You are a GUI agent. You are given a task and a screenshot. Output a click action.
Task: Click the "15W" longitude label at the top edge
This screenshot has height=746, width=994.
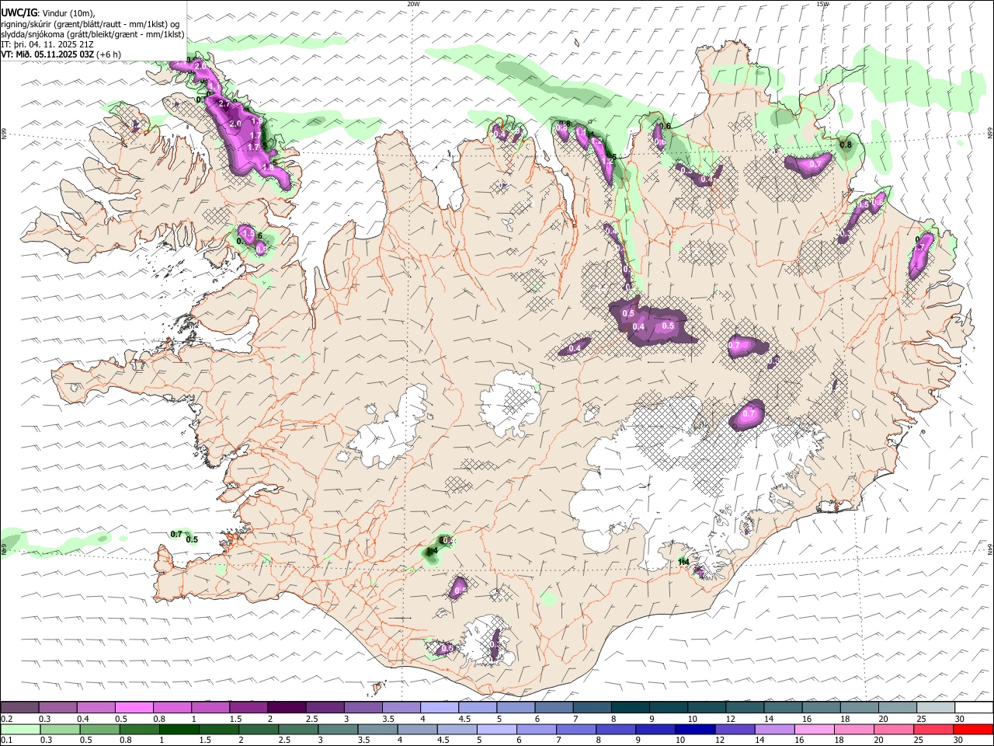coord(822,4)
